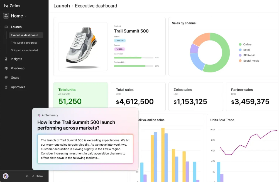
Task: Open the Insights section
Action: tap(16, 59)
